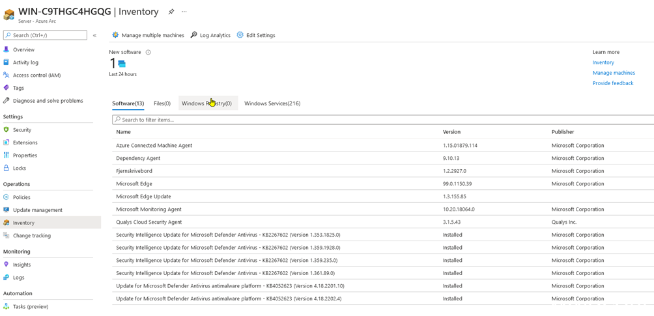Click the Manage multiple machines button label
This screenshot has width=654, height=316.
(x=152, y=35)
